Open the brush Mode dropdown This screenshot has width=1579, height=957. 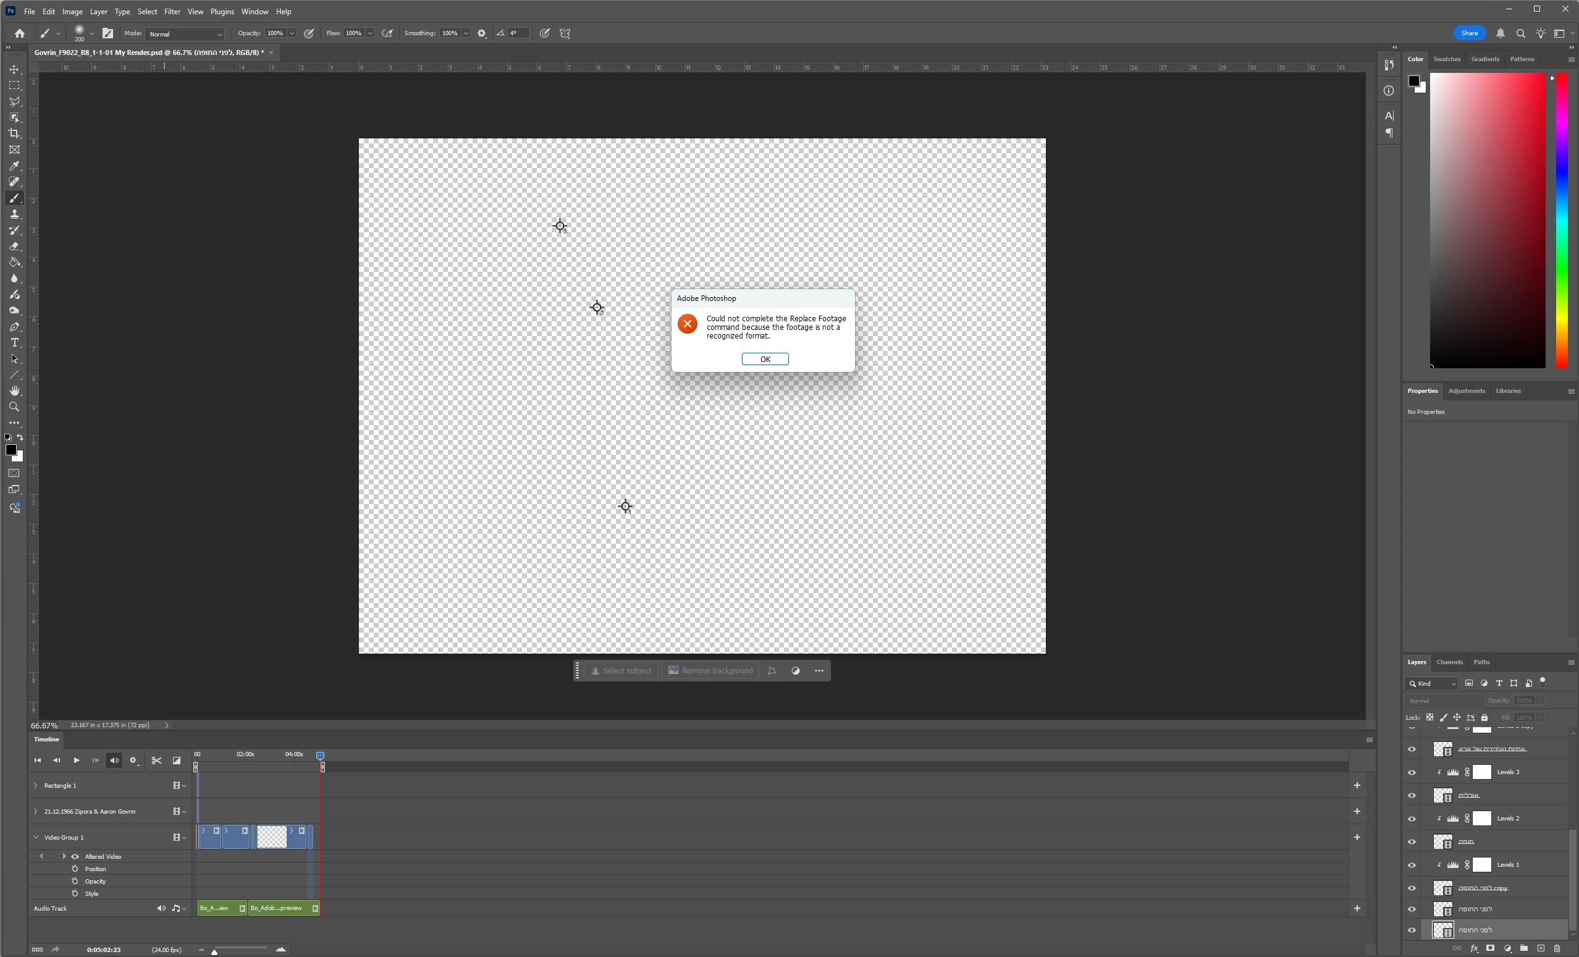[185, 34]
